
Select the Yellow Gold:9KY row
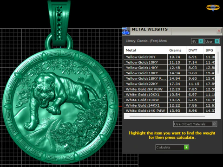tap(170, 57)
